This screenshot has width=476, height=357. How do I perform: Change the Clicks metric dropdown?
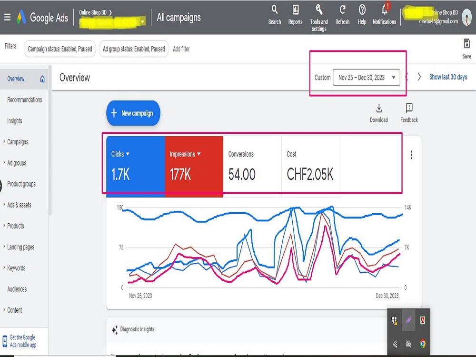[x=128, y=154]
